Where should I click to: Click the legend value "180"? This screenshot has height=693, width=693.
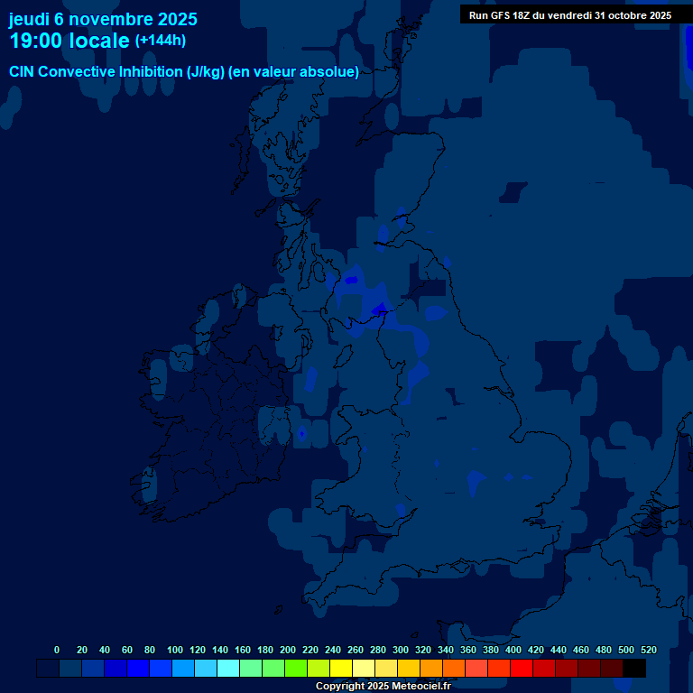click(x=265, y=650)
